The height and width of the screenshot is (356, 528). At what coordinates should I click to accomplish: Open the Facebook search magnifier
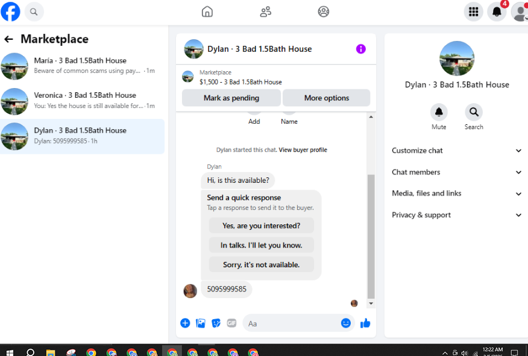pos(34,12)
